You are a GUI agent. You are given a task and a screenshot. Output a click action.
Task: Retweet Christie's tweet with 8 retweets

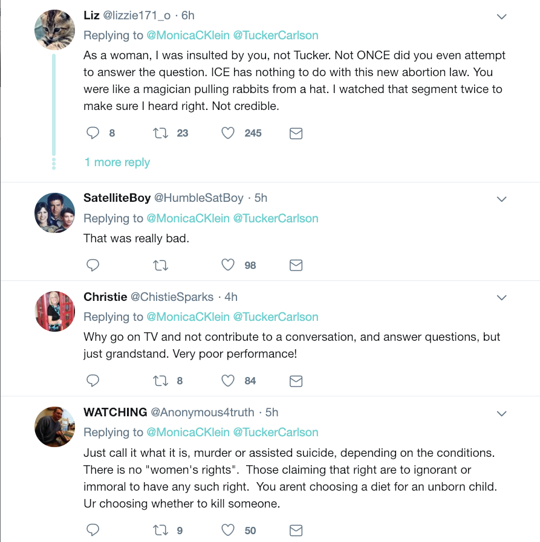click(x=160, y=381)
